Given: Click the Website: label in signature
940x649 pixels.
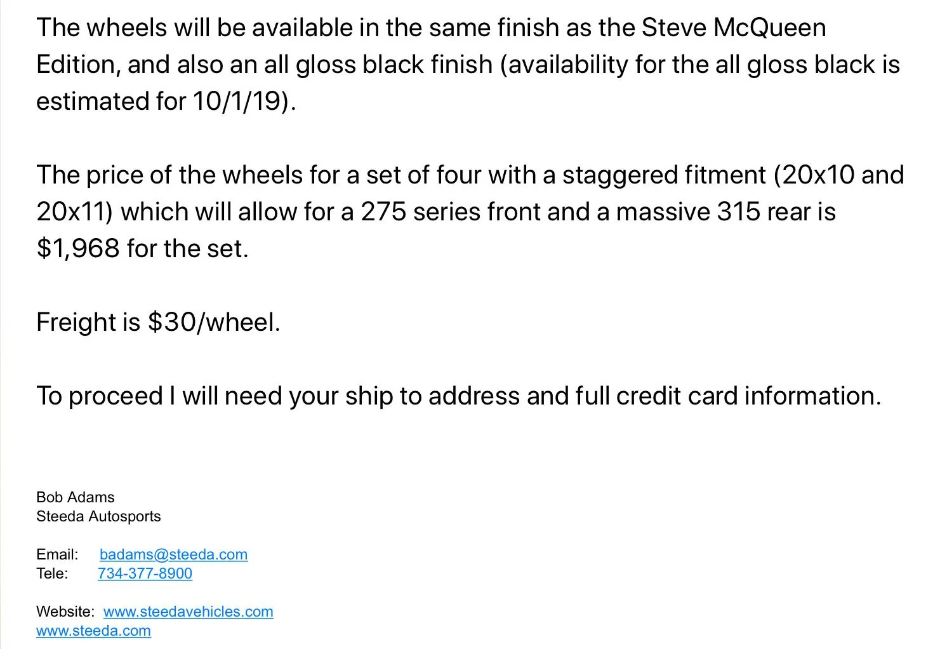Looking at the screenshot, I should tap(65, 612).
